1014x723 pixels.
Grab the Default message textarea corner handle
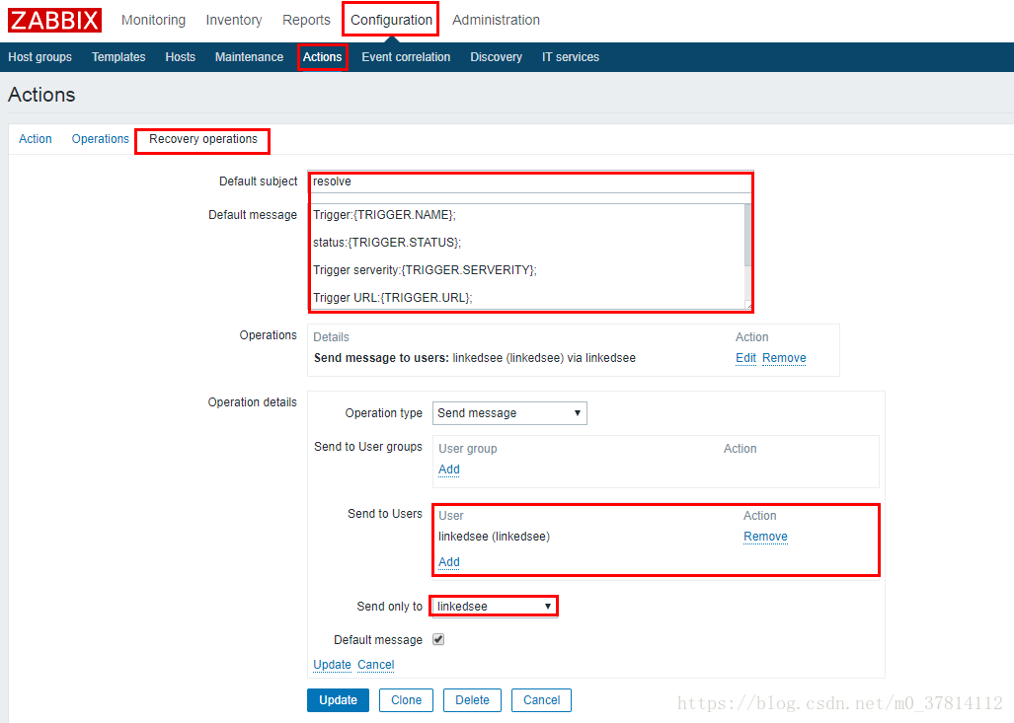pyautogui.click(x=748, y=306)
